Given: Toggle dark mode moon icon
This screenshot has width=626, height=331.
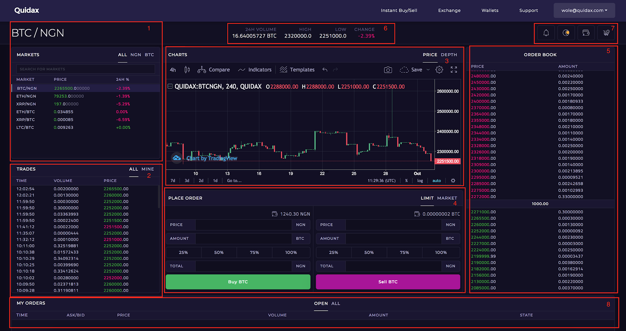Looking at the screenshot, I should point(566,33).
